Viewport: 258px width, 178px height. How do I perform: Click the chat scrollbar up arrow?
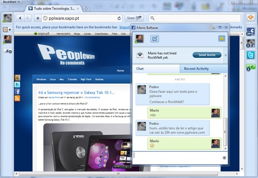[226, 76]
